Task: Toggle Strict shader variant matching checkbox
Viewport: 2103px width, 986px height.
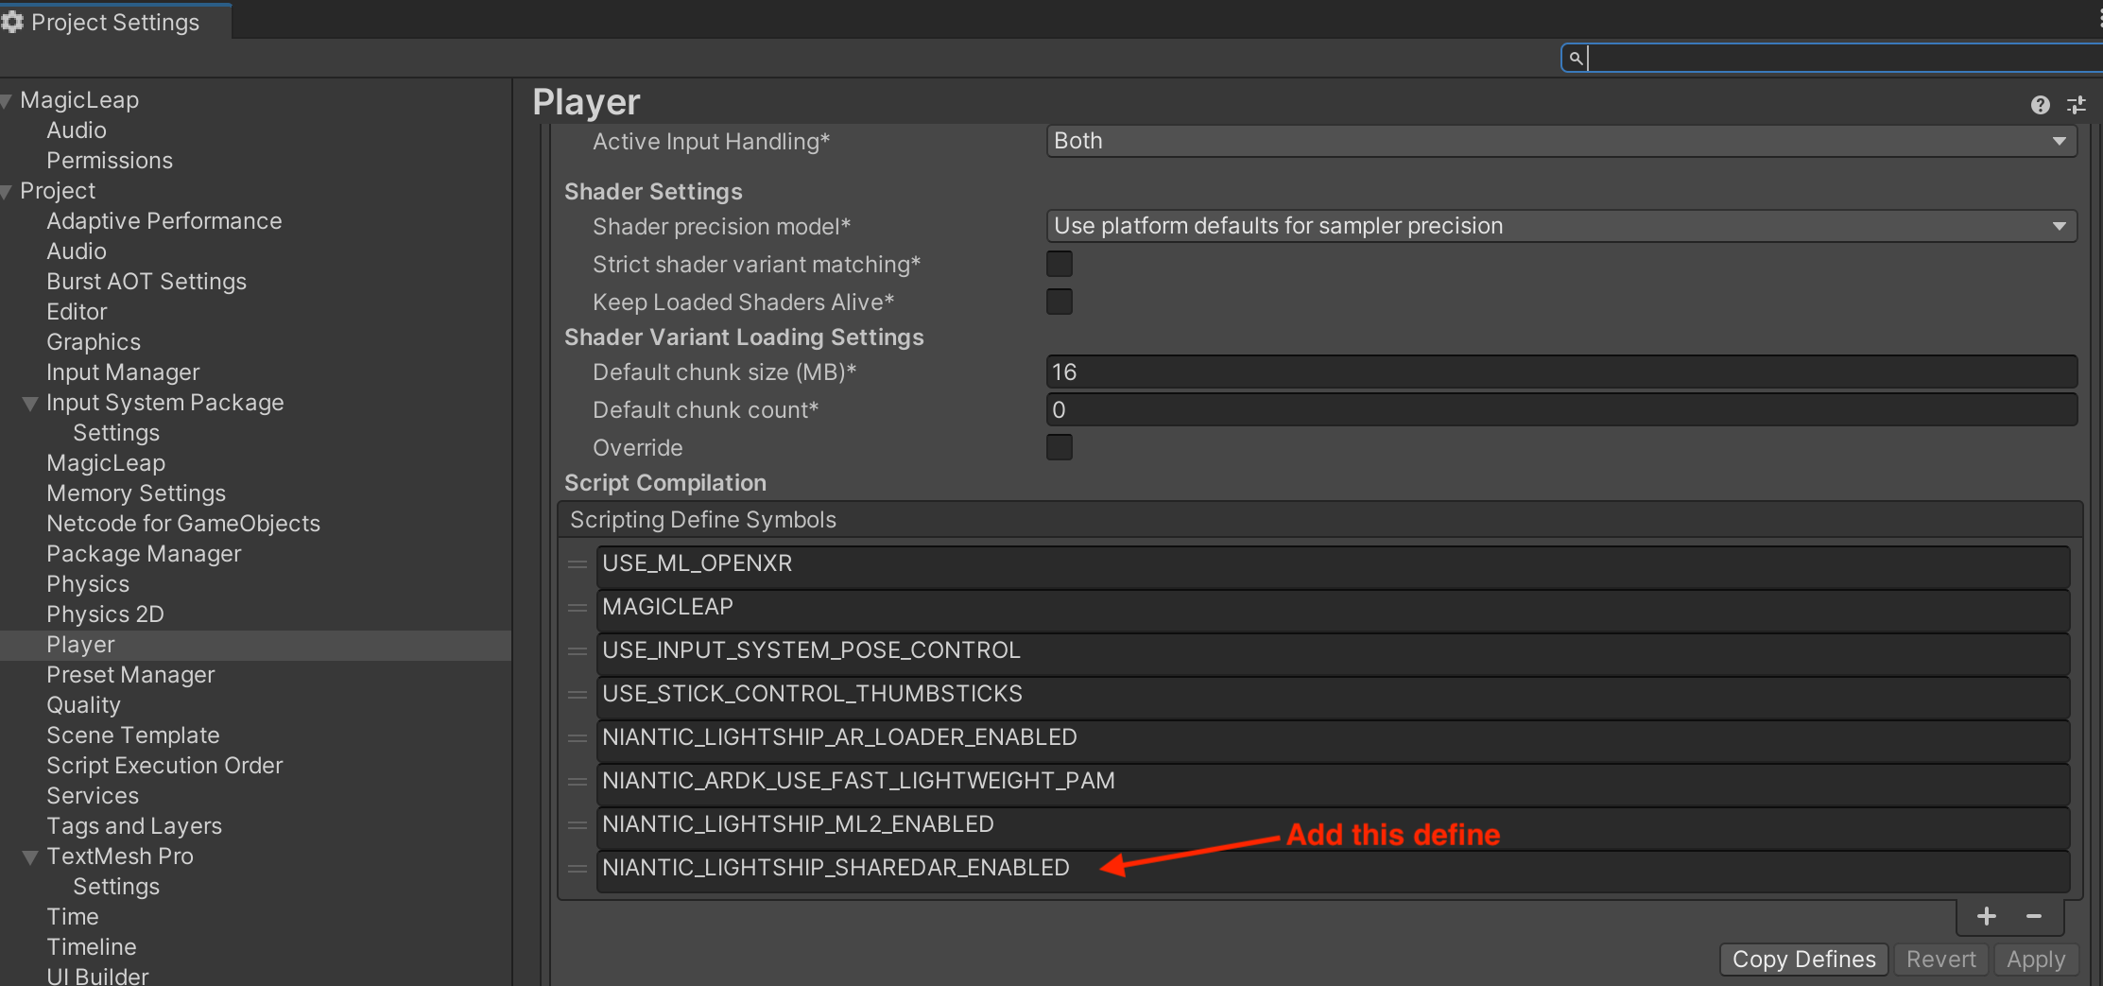Action: pos(1060,264)
